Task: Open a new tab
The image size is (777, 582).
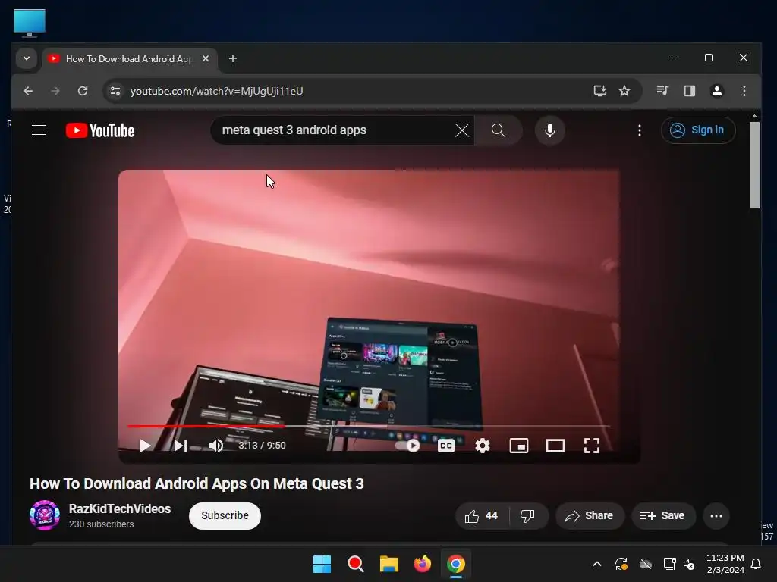Action: coord(233,58)
